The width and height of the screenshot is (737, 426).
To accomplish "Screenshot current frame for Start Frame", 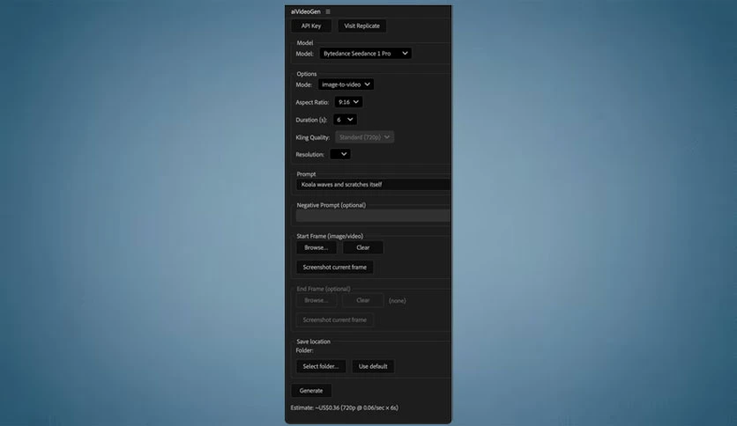I will coord(335,267).
